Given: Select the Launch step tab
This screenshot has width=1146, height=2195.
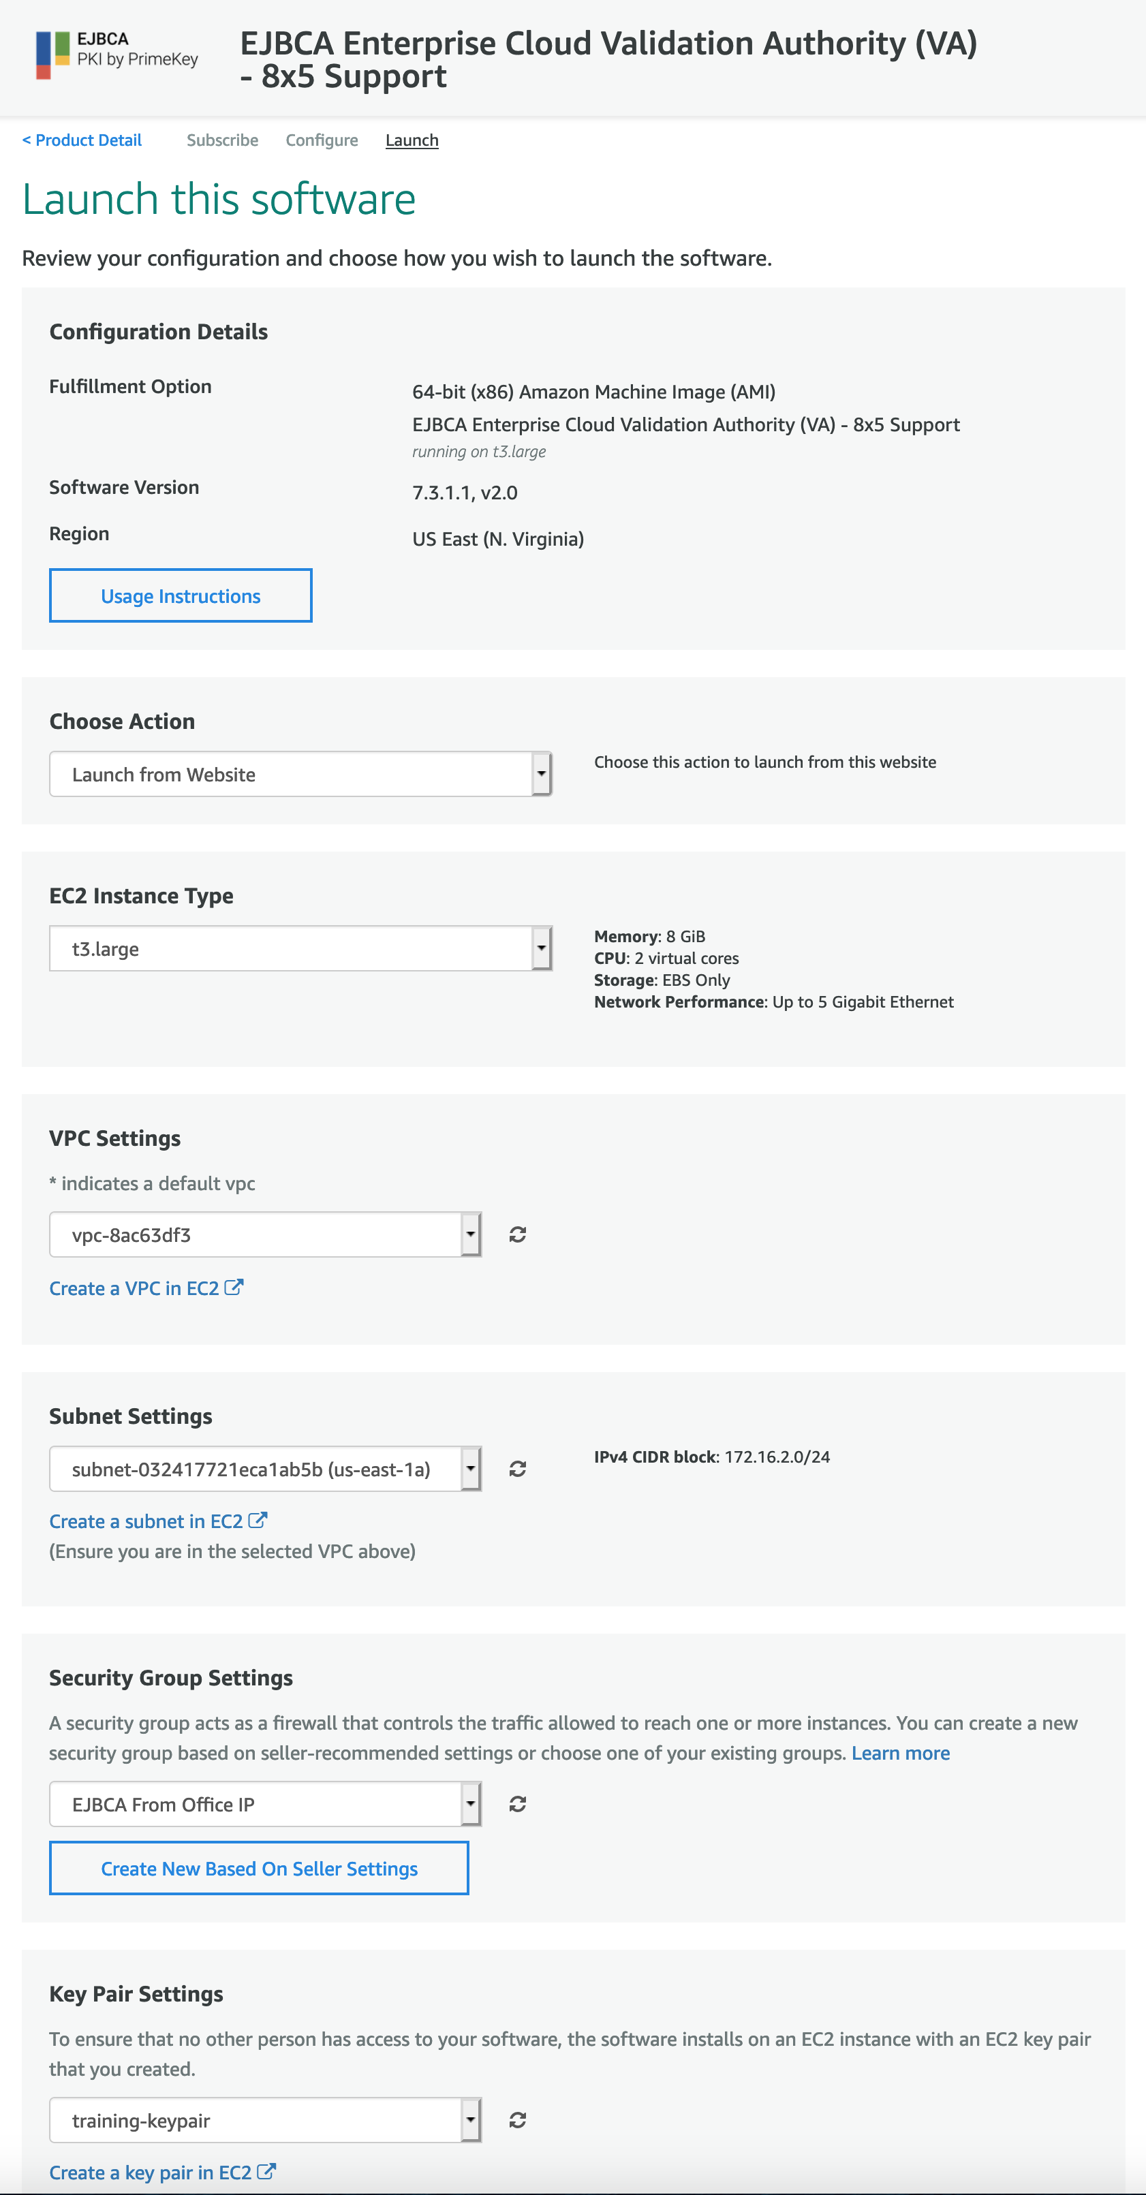Looking at the screenshot, I should pos(412,140).
